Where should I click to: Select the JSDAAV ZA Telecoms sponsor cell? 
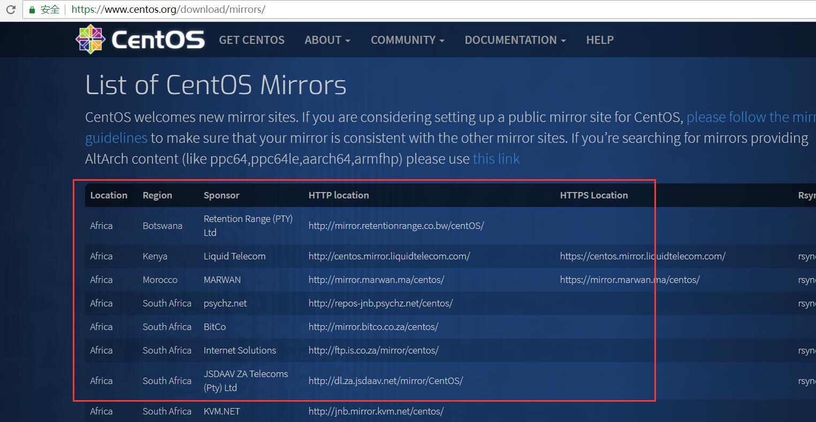click(246, 381)
